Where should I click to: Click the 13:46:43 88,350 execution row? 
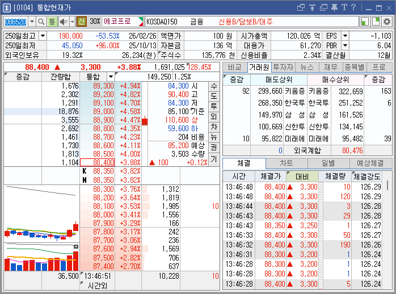pos(302,225)
